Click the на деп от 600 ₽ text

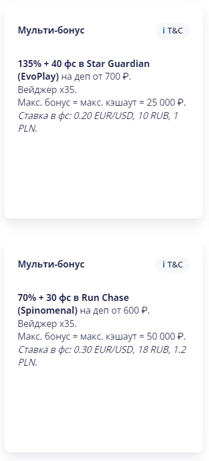(x=115, y=311)
